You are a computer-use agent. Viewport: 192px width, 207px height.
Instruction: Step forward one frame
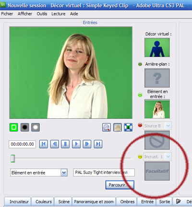(x=87, y=144)
